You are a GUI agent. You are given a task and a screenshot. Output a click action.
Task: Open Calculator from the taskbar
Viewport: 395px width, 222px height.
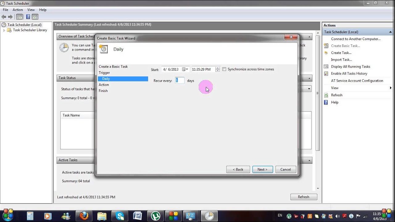(x=30, y=216)
